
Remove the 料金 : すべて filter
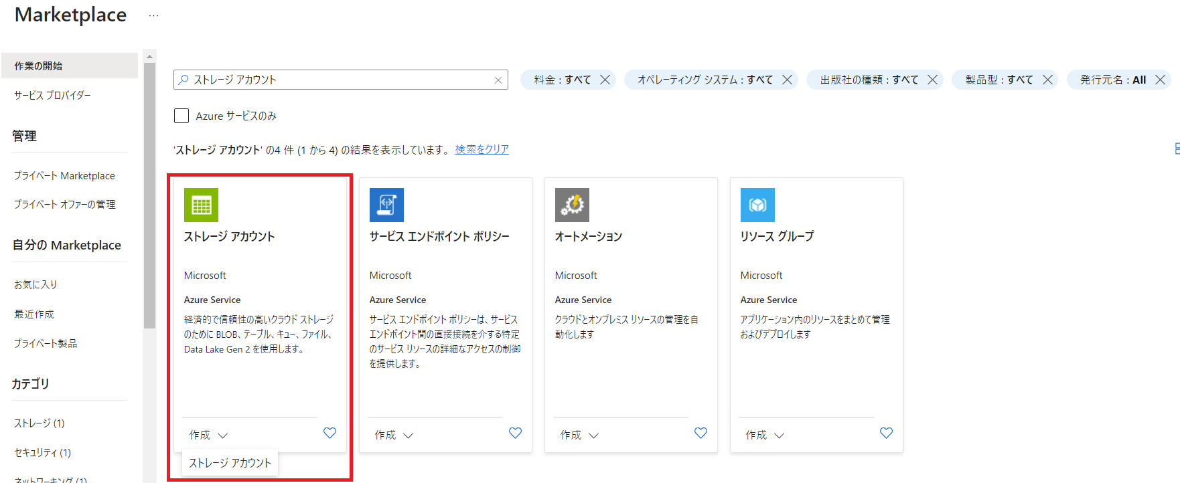click(x=605, y=80)
